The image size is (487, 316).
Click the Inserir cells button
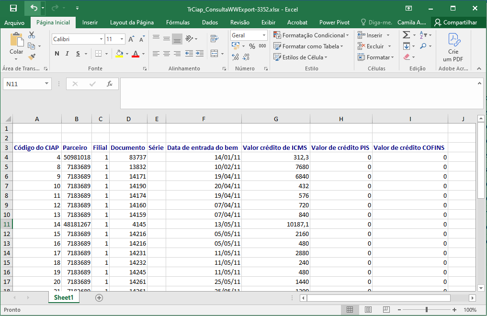pyautogui.click(x=370, y=35)
